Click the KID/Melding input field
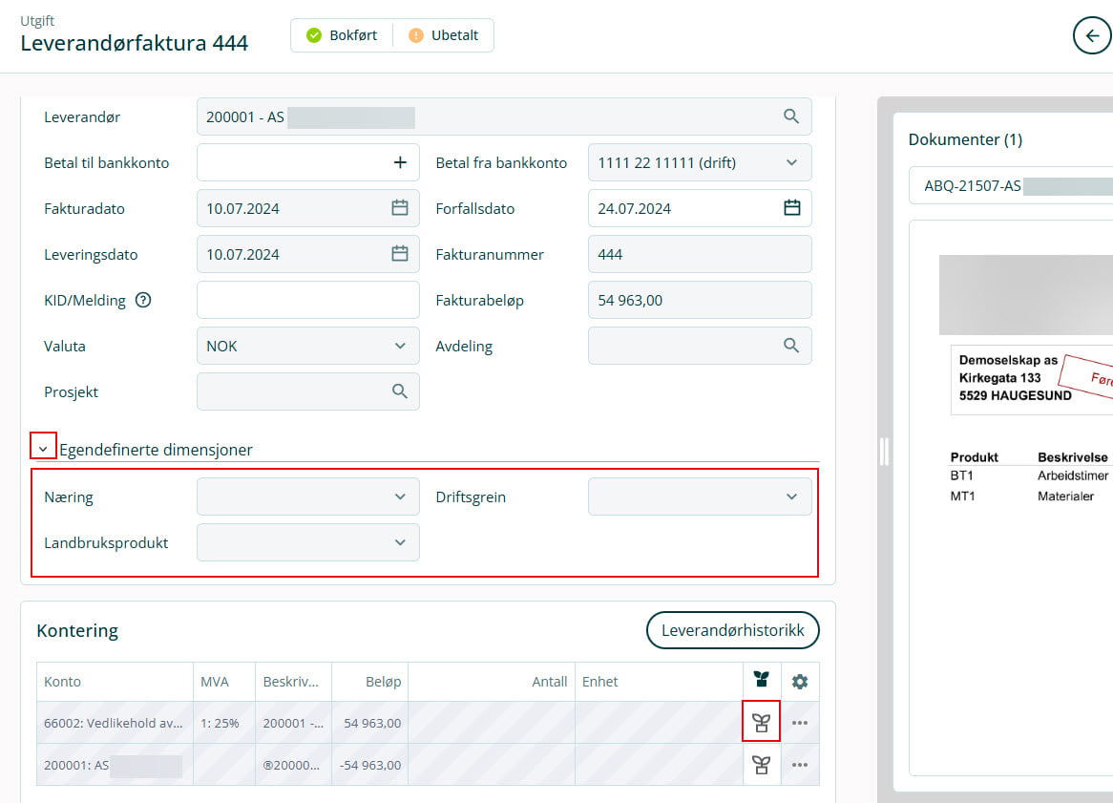The height and width of the screenshot is (803, 1113). coord(307,300)
